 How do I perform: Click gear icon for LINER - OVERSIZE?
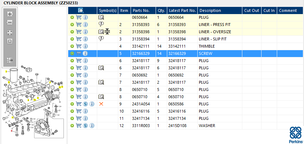pos(72,32)
